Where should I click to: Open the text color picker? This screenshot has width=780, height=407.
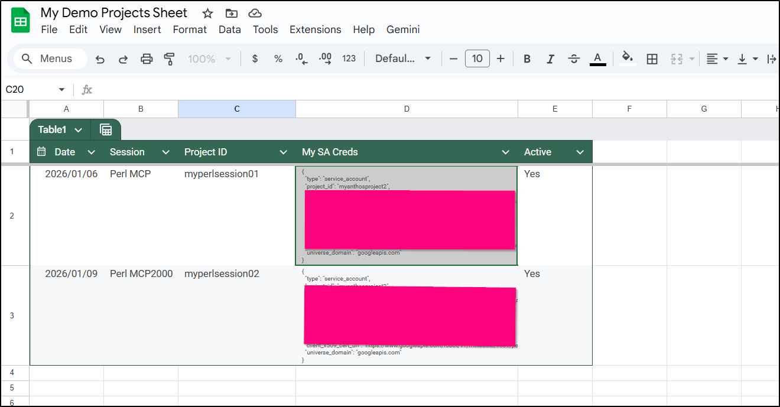(598, 58)
